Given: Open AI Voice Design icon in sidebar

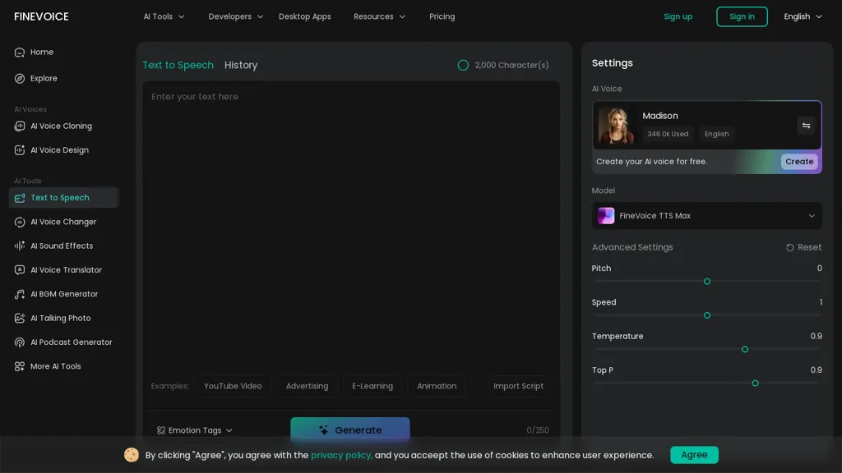Looking at the screenshot, I should coord(20,150).
